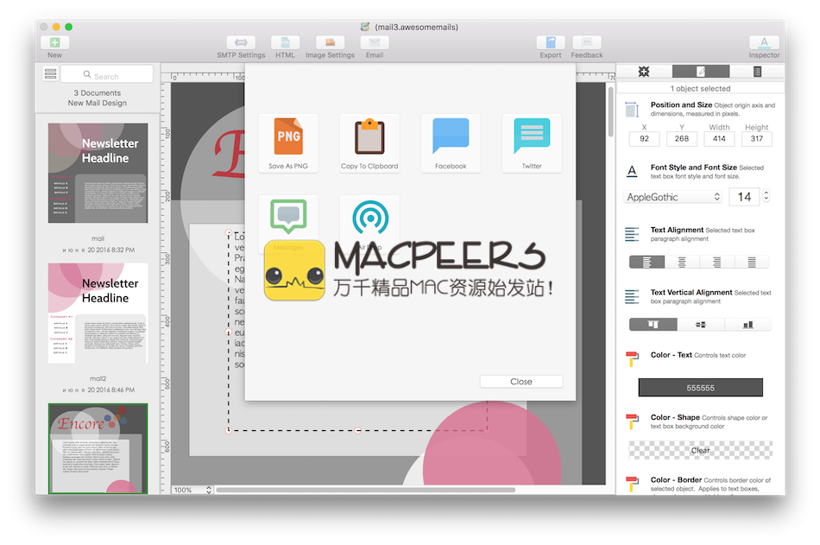
Task: Click the document Search field
Action: 107,74
